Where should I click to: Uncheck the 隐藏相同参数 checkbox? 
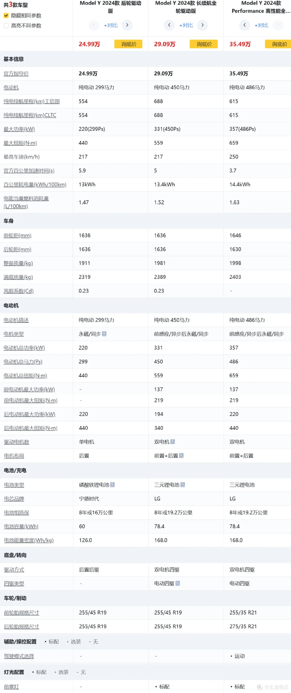click(6, 16)
